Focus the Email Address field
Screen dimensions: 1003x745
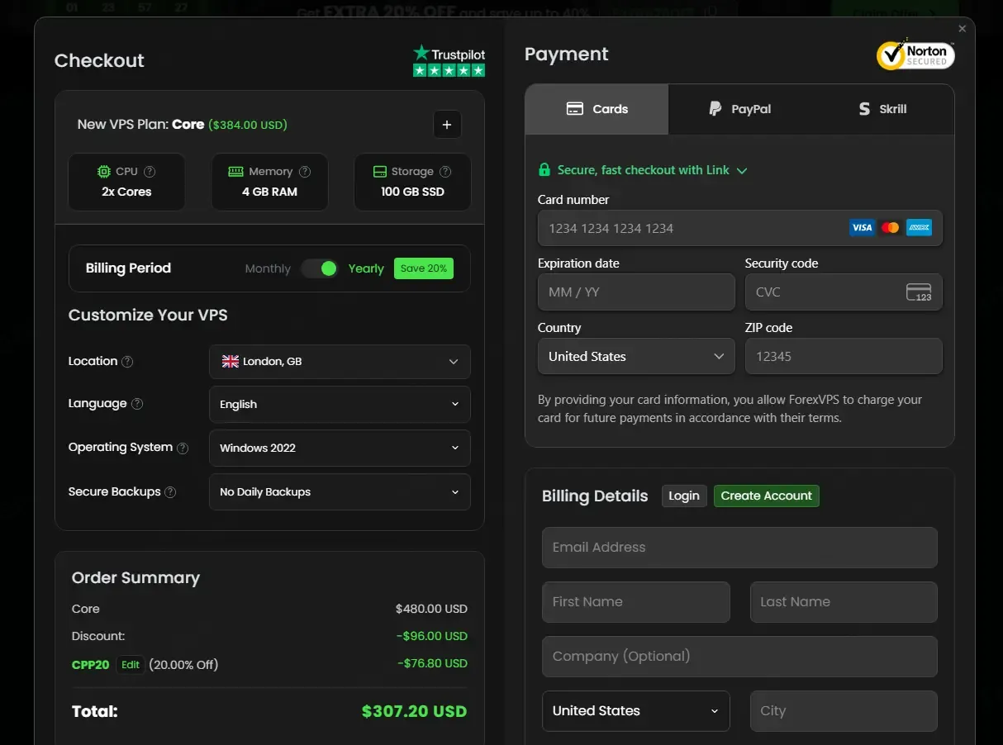pos(739,548)
